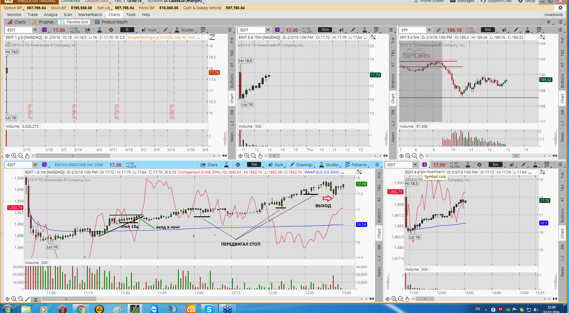569x313 pixels.
Task: Open the purple 9 symbol link color selector in daily chart
Action: pos(44,30)
